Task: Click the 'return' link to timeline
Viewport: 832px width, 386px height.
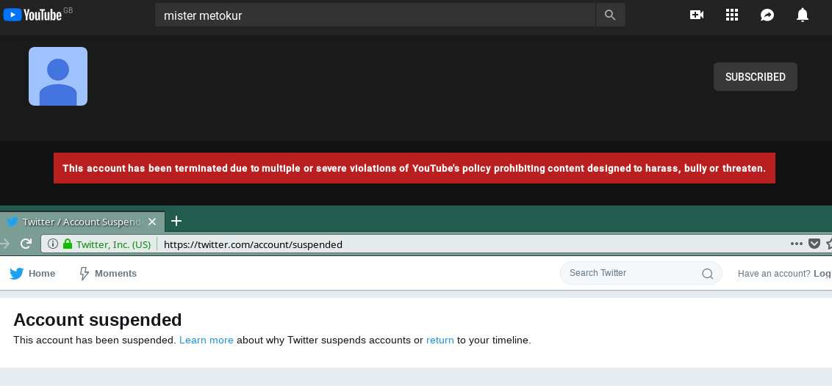Action: (x=440, y=340)
